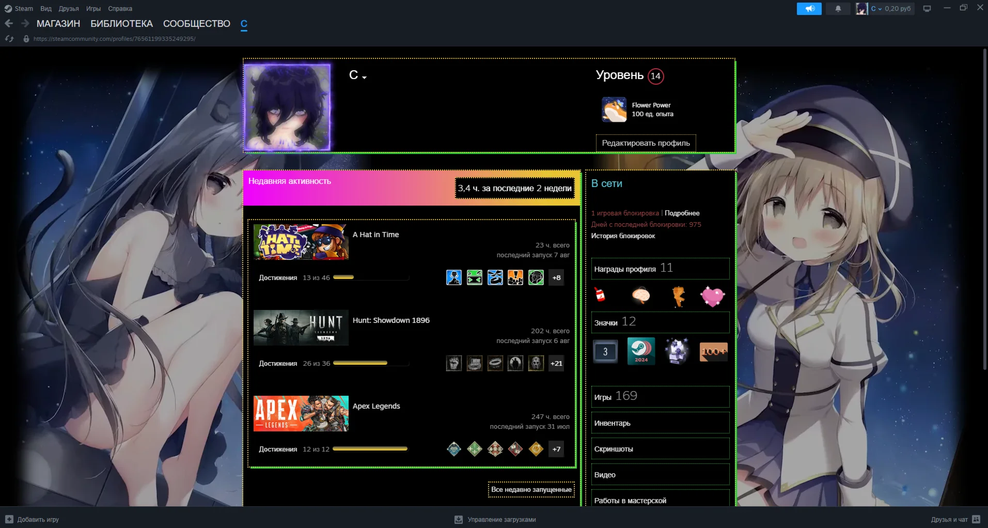
Task: Open the Игры 169 link
Action: tap(660, 396)
